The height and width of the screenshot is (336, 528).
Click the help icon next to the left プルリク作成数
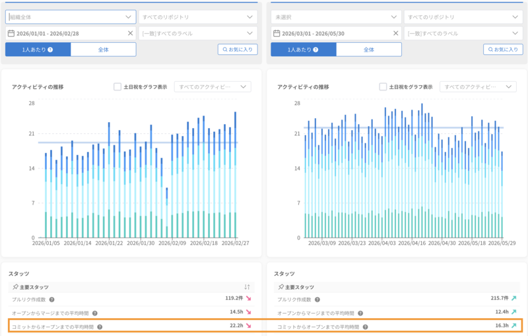(x=51, y=299)
